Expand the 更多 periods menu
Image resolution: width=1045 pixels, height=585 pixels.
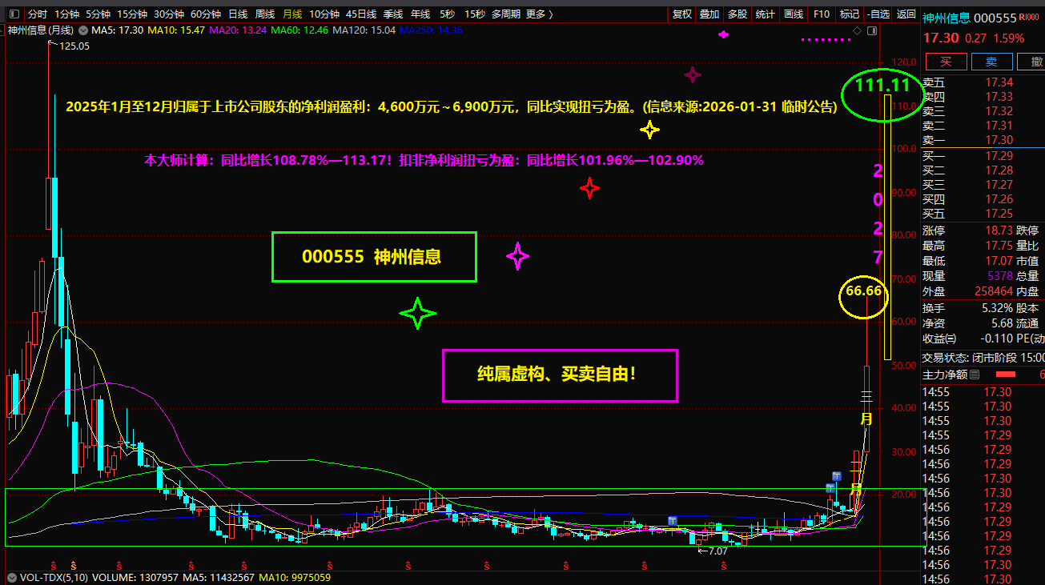(541, 14)
